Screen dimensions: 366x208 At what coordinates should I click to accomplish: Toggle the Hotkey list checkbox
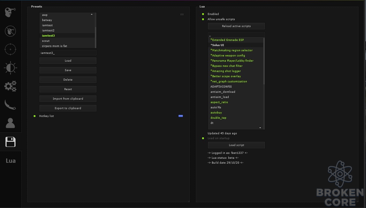point(35,116)
